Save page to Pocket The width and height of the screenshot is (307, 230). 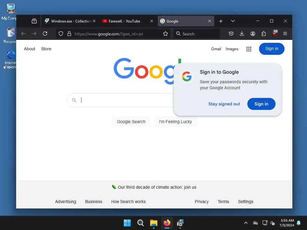(x=231, y=34)
